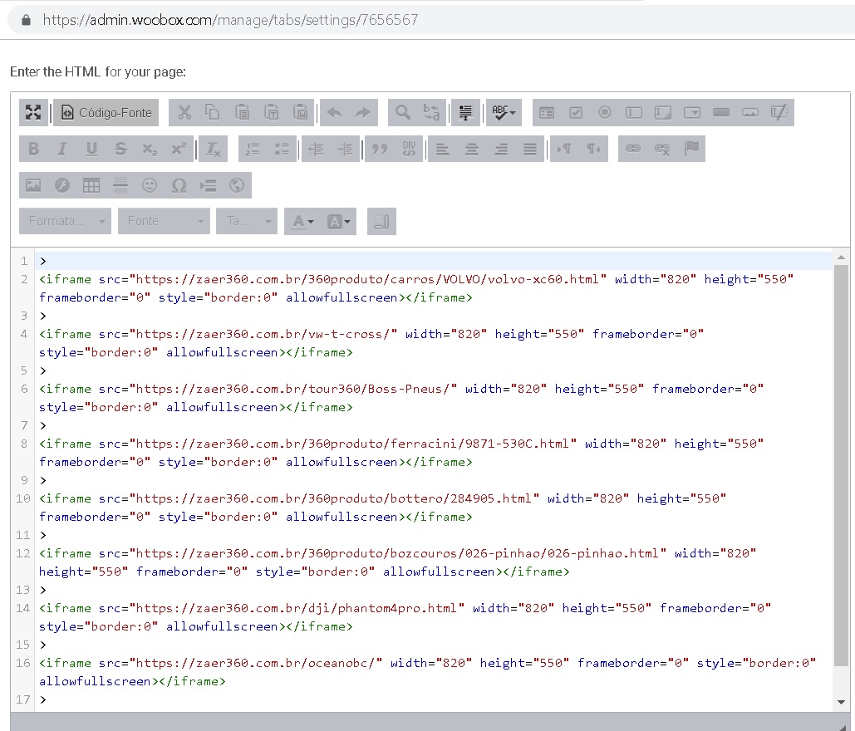The width and height of the screenshot is (855, 731).
Task: Align text left
Action: (x=443, y=149)
